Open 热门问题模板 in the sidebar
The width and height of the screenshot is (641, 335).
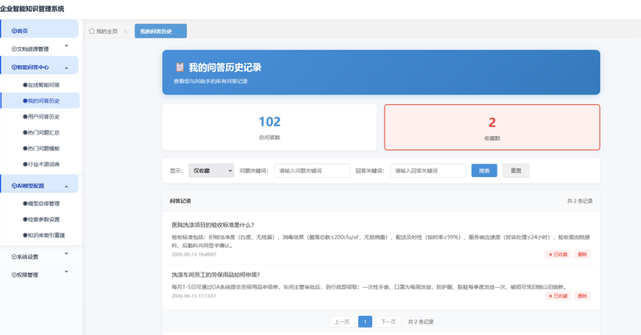tap(41, 148)
